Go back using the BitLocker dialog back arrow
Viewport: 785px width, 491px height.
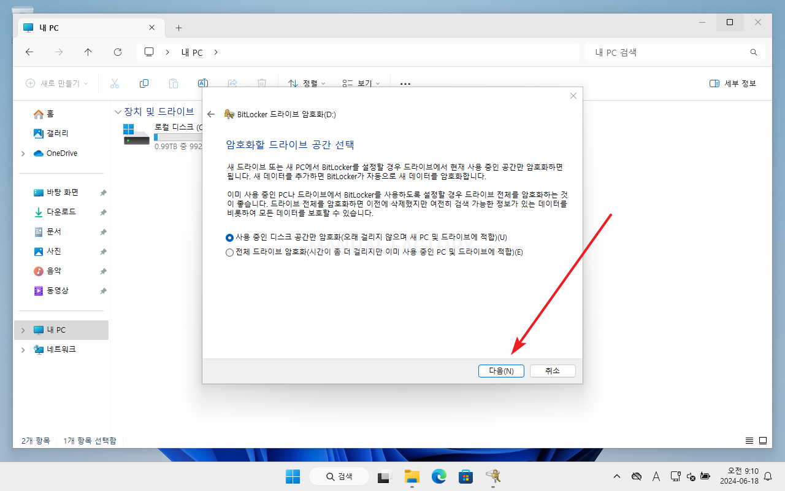tap(211, 114)
